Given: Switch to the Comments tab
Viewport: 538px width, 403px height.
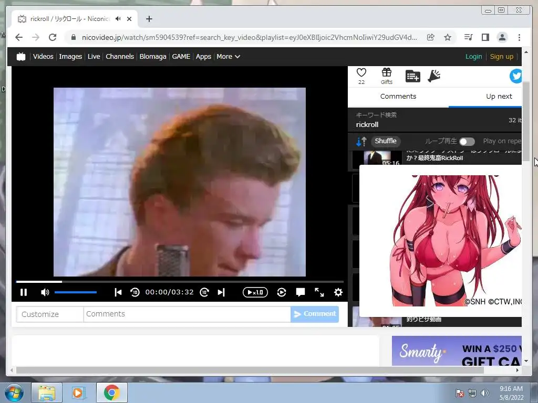Looking at the screenshot, I should pos(398,97).
